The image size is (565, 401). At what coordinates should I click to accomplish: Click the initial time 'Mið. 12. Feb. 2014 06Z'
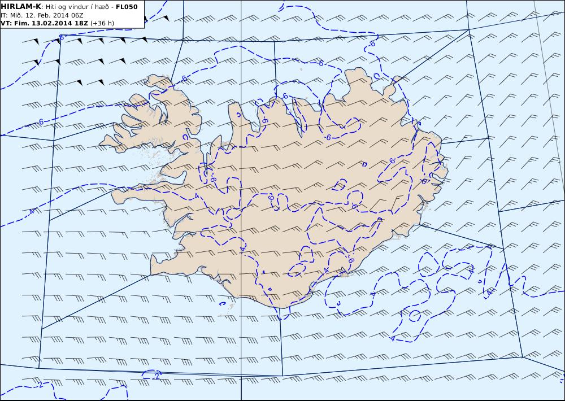pyautogui.click(x=46, y=15)
